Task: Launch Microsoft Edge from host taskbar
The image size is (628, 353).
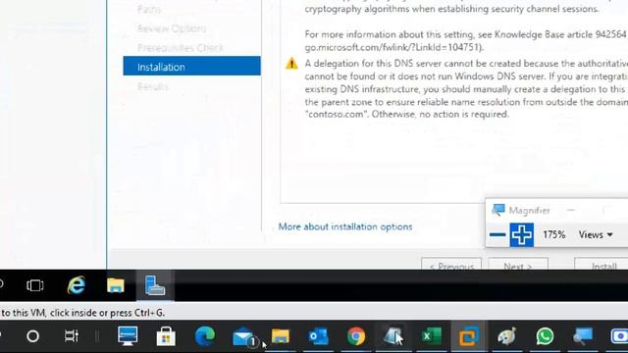Action: 205,336
